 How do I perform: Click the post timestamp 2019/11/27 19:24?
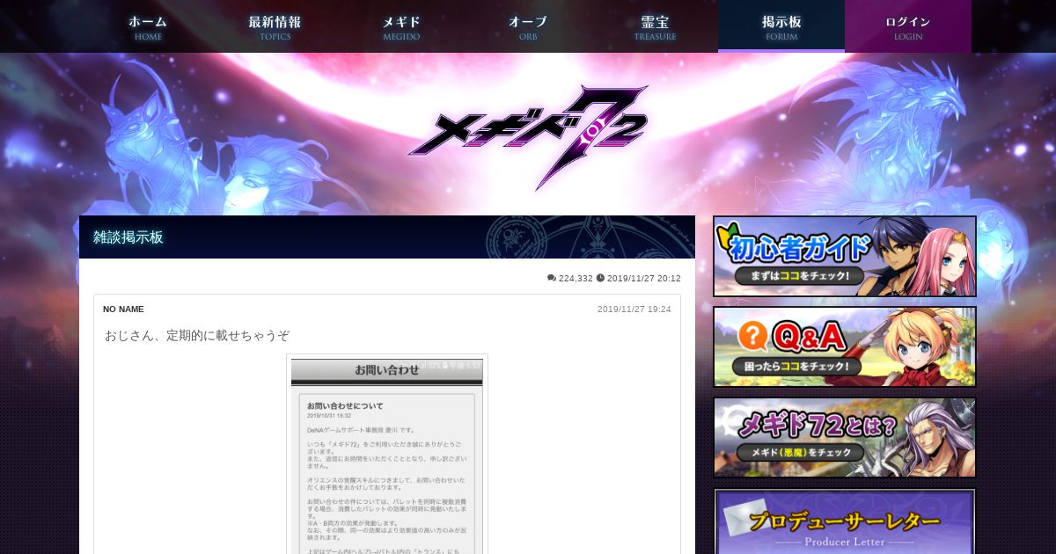[634, 310]
